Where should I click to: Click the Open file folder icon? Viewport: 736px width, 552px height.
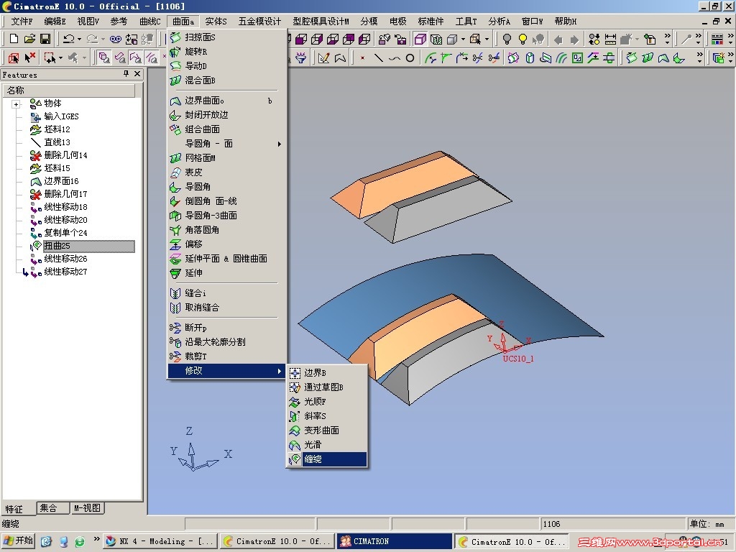[x=29, y=39]
